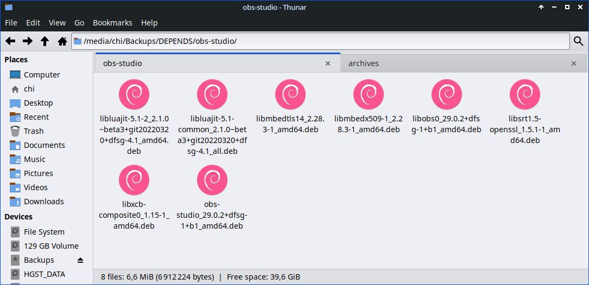Image resolution: width=589 pixels, height=285 pixels.
Task: Open Recent in the sidebar
Action: (x=47, y=117)
